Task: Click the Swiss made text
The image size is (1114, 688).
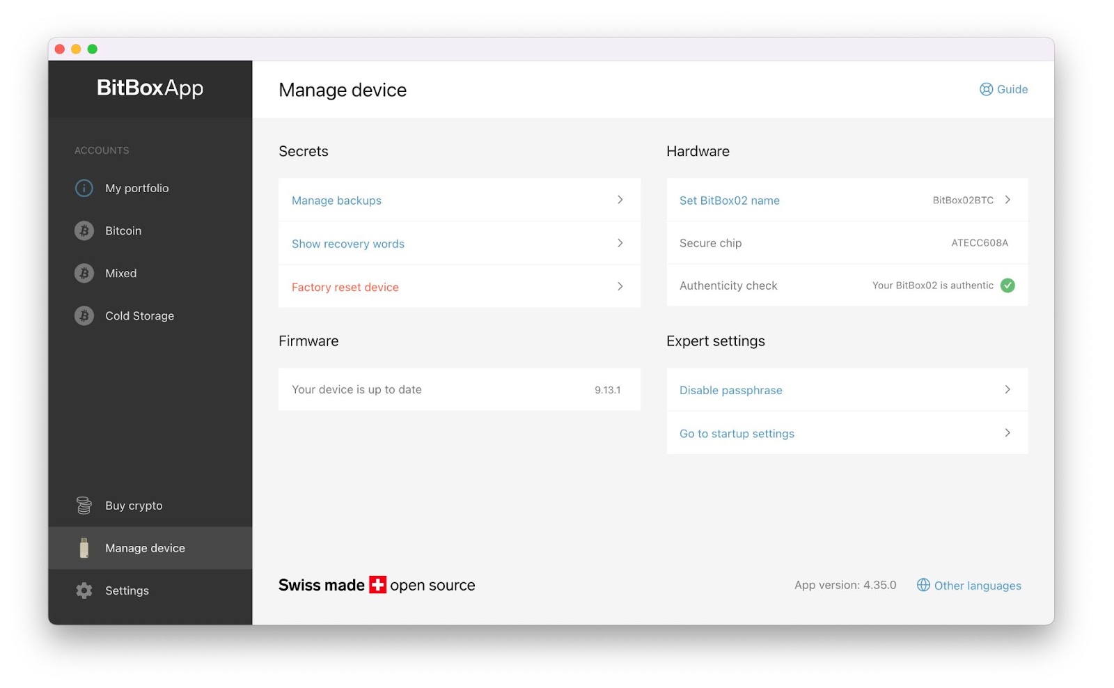Action: [322, 585]
